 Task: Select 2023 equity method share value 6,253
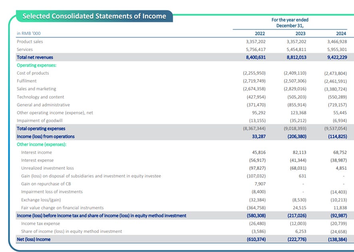click(301, 232)
